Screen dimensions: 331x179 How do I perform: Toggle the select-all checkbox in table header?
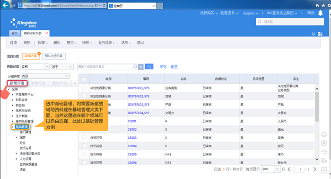click(84, 79)
